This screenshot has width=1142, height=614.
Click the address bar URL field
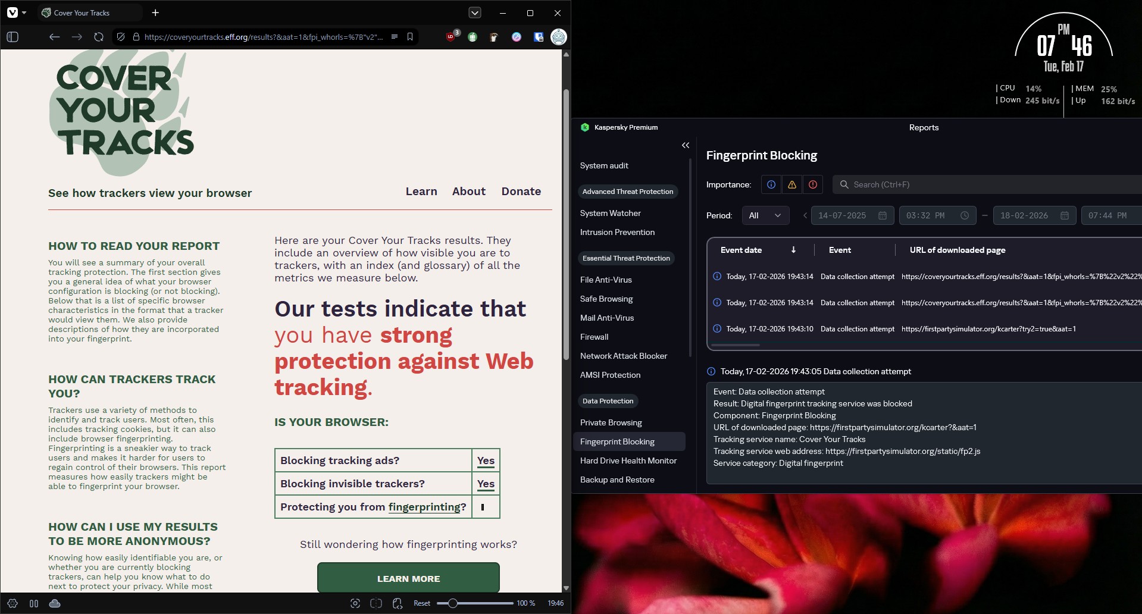[x=264, y=37]
